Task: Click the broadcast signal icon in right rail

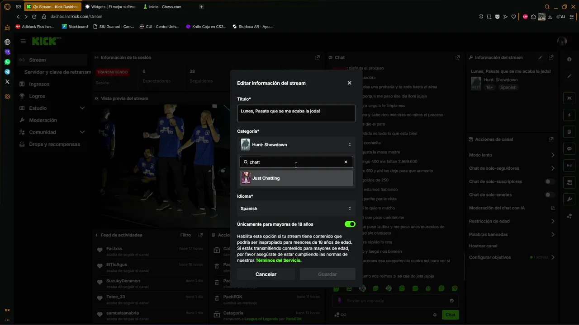Action: (x=569, y=165)
